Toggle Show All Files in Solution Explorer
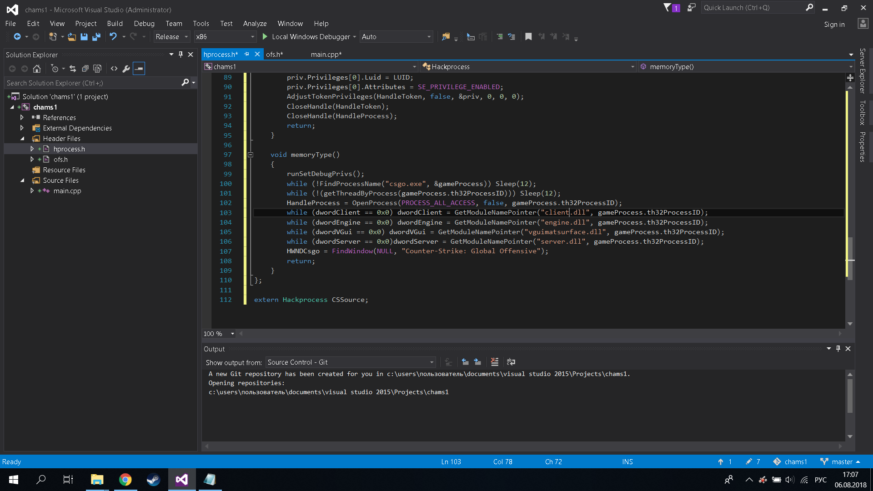 97,69
